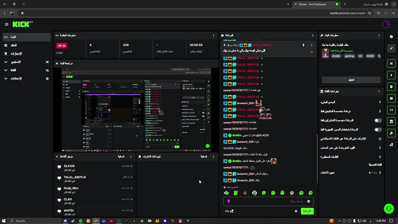Collapse the pinned message chevron
This screenshot has width=398, height=224.
click(x=312, y=52)
